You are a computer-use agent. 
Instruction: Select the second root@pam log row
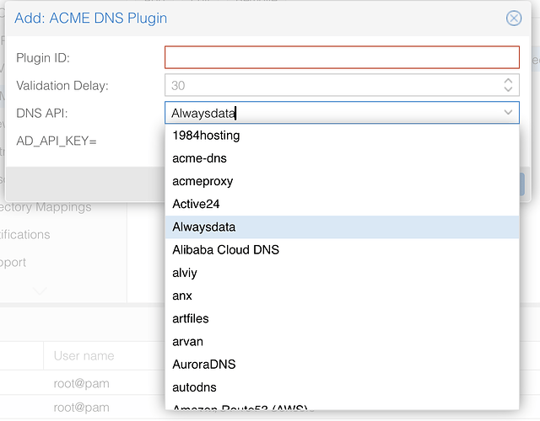82,408
